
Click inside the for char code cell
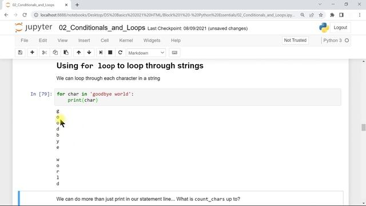[x=197, y=97]
